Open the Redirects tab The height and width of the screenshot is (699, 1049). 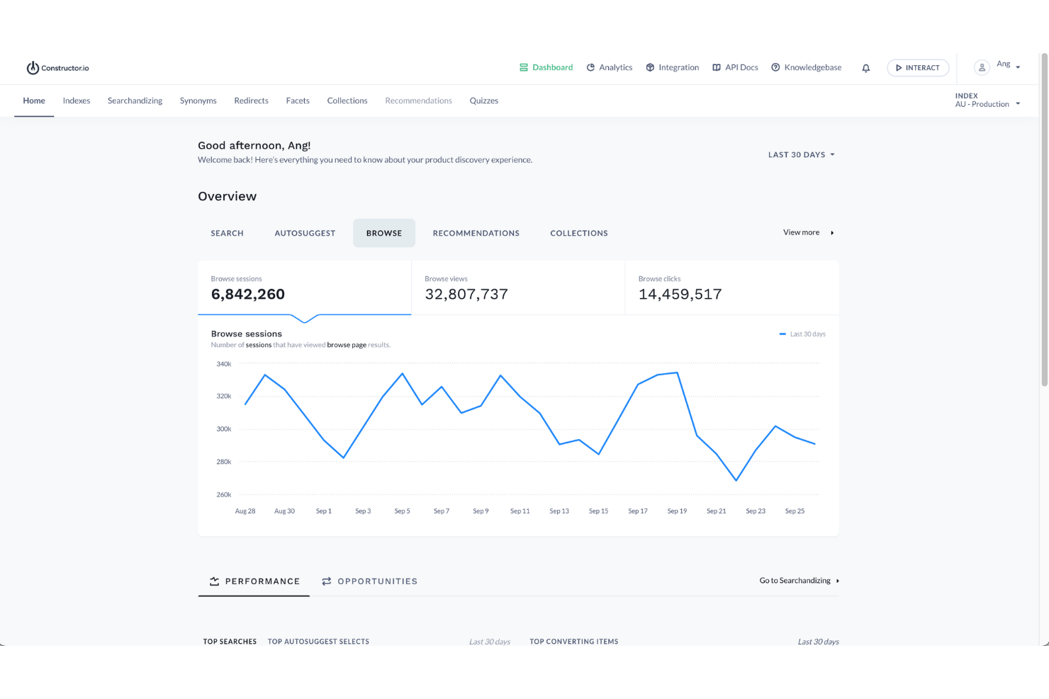pyautogui.click(x=251, y=101)
